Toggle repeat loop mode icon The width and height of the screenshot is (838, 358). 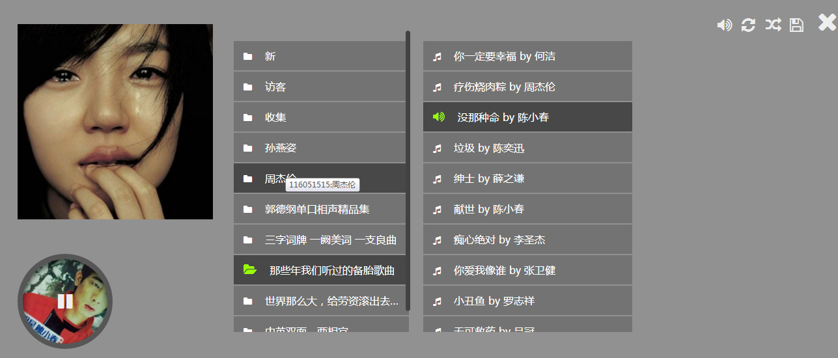coord(748,25)
